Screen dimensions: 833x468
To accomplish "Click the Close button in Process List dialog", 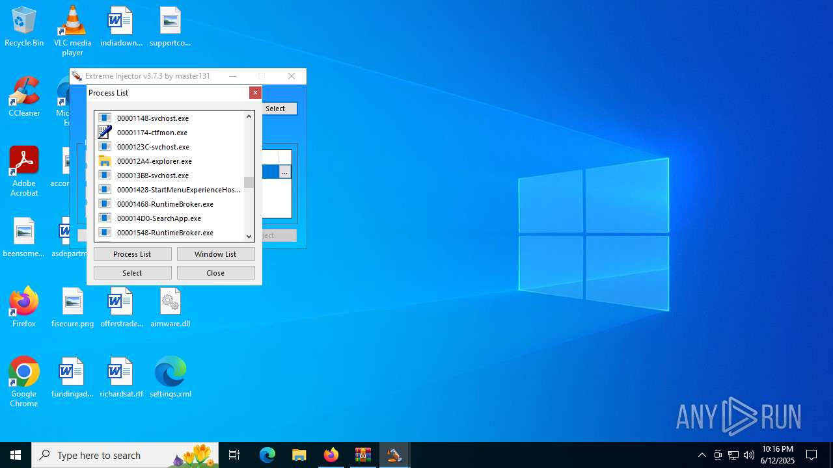I will click(215, 273).
